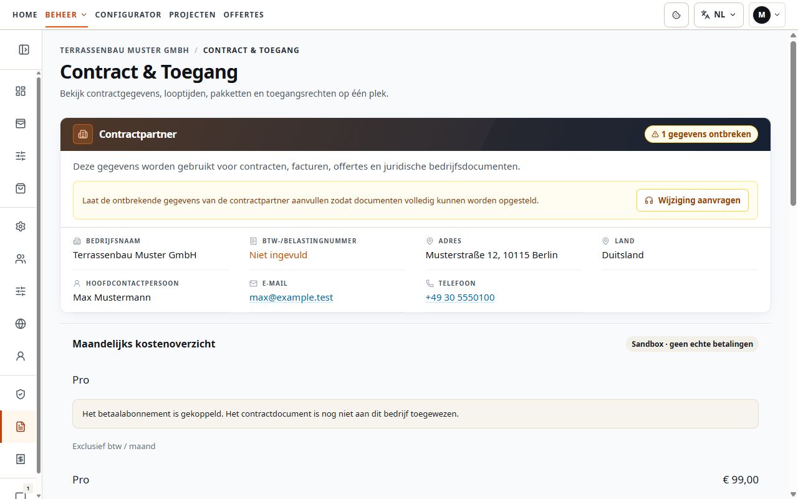
Task: Click the address 'Musterstraße 12, 10115 Berlin'
Action: click(x=491, y=255)
